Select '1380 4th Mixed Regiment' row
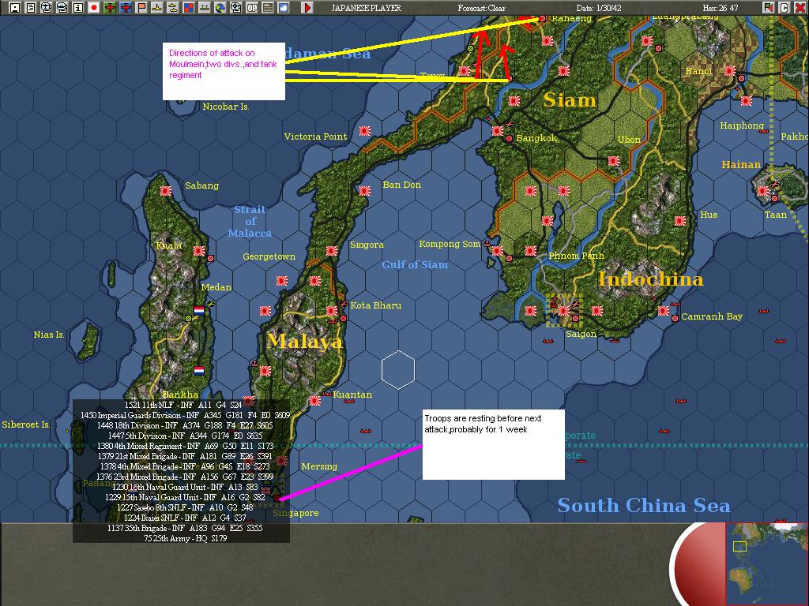This screenshot has height=606, width=809. tap(185, 446)
